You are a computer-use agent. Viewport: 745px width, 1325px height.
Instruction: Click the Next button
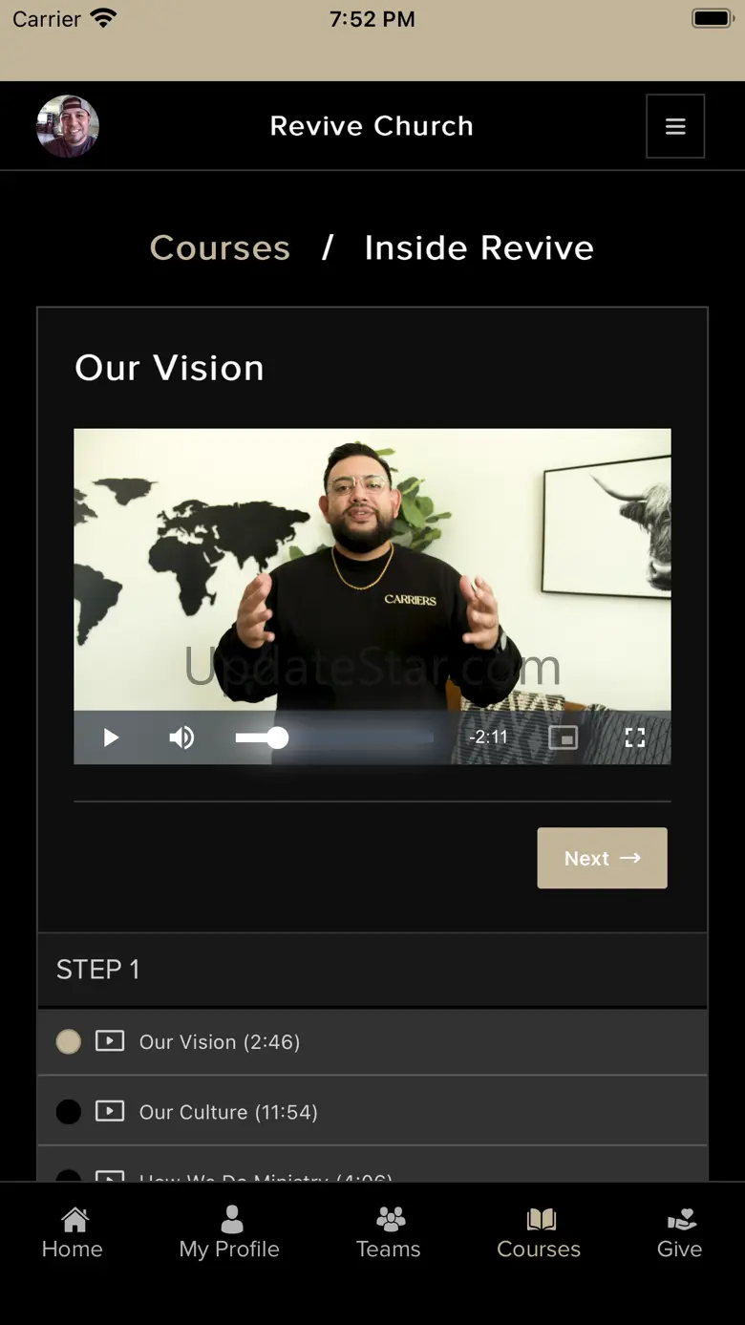pos(602,858)
